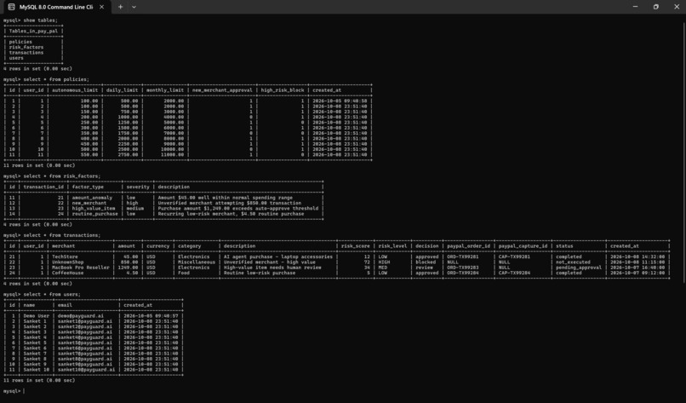Click the 'show tables;' command text
This screenshot has height=403, width=686.
click(40, 20)
